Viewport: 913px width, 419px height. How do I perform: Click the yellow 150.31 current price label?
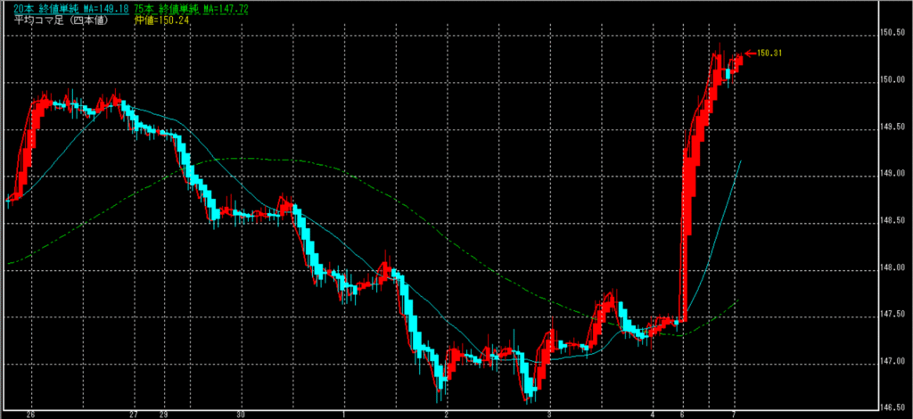[x=770, y=53]
